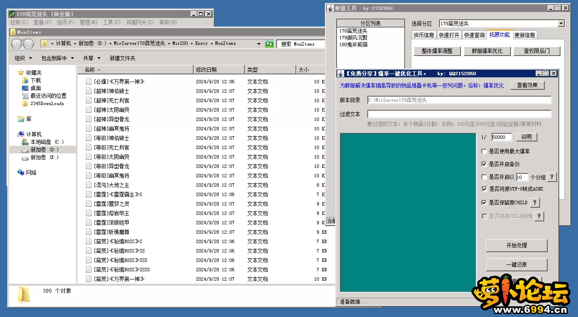
Task: Open the 组织 dropdown menu
Action: (22, 58)
